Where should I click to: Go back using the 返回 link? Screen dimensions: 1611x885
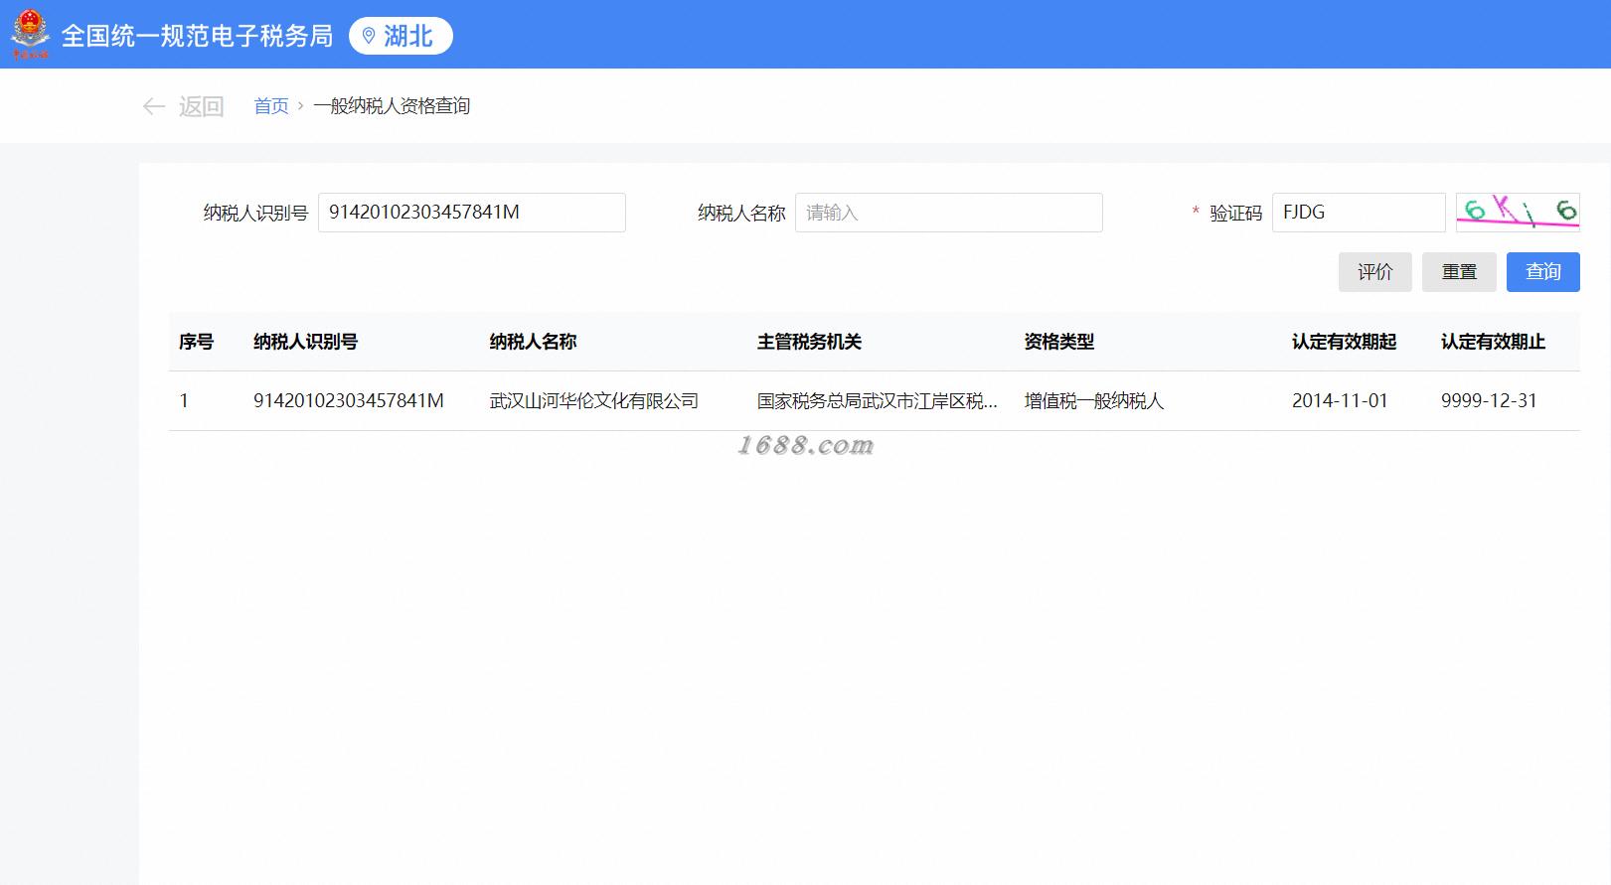pos(201,106)
